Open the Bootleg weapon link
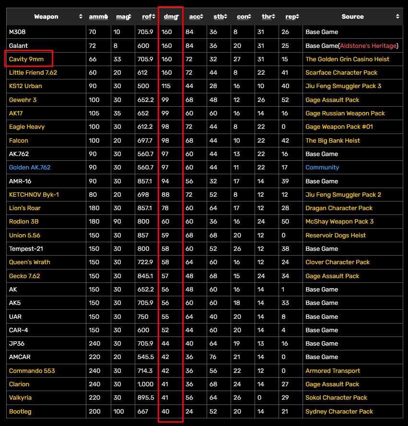The image size is (408, 426). click(20, 412)
